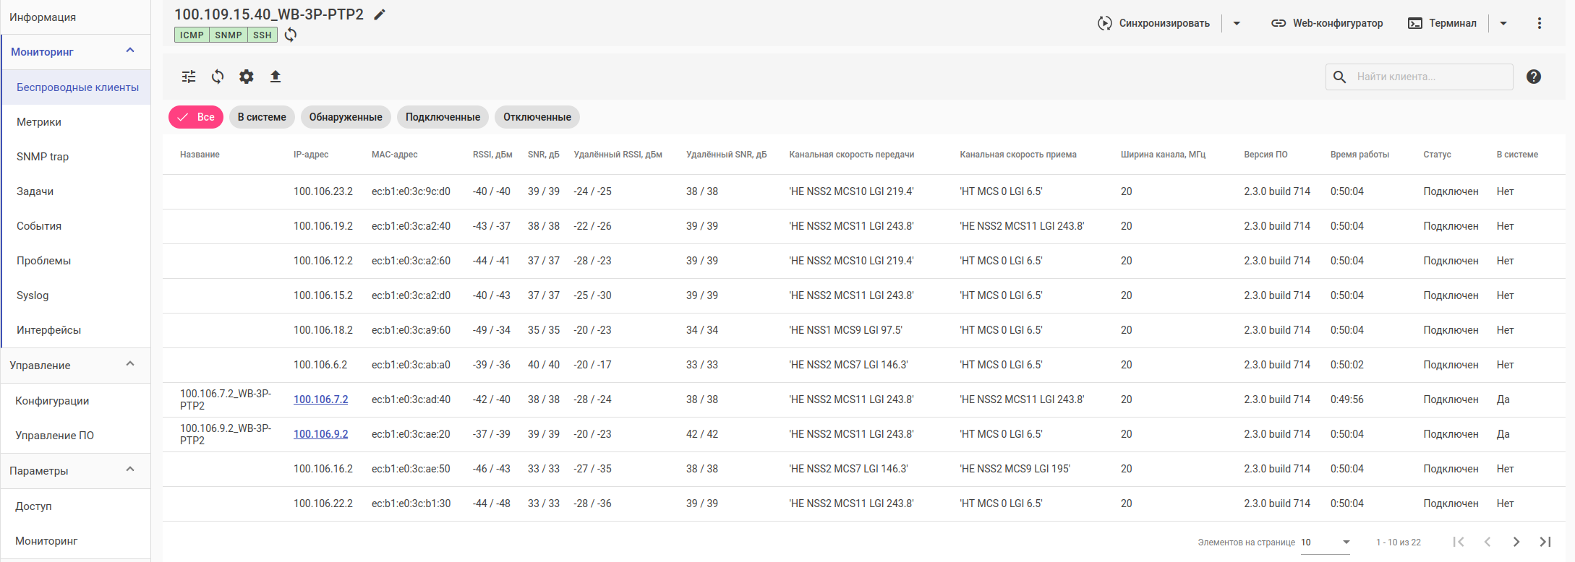Select Syslog in the sidebar
This screenshot has height=562, width=1575.
point(33,295)
